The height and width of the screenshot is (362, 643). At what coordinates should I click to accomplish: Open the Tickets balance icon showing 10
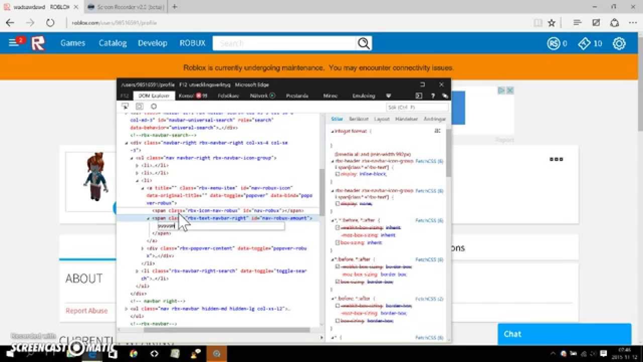584,44
